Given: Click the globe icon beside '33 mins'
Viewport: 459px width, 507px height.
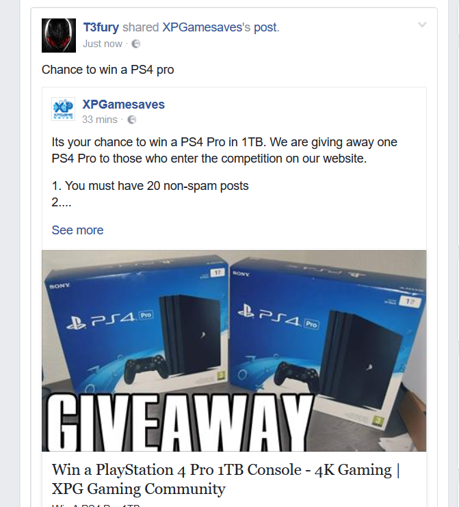Looking at the screenshot, I should (132, 120).
